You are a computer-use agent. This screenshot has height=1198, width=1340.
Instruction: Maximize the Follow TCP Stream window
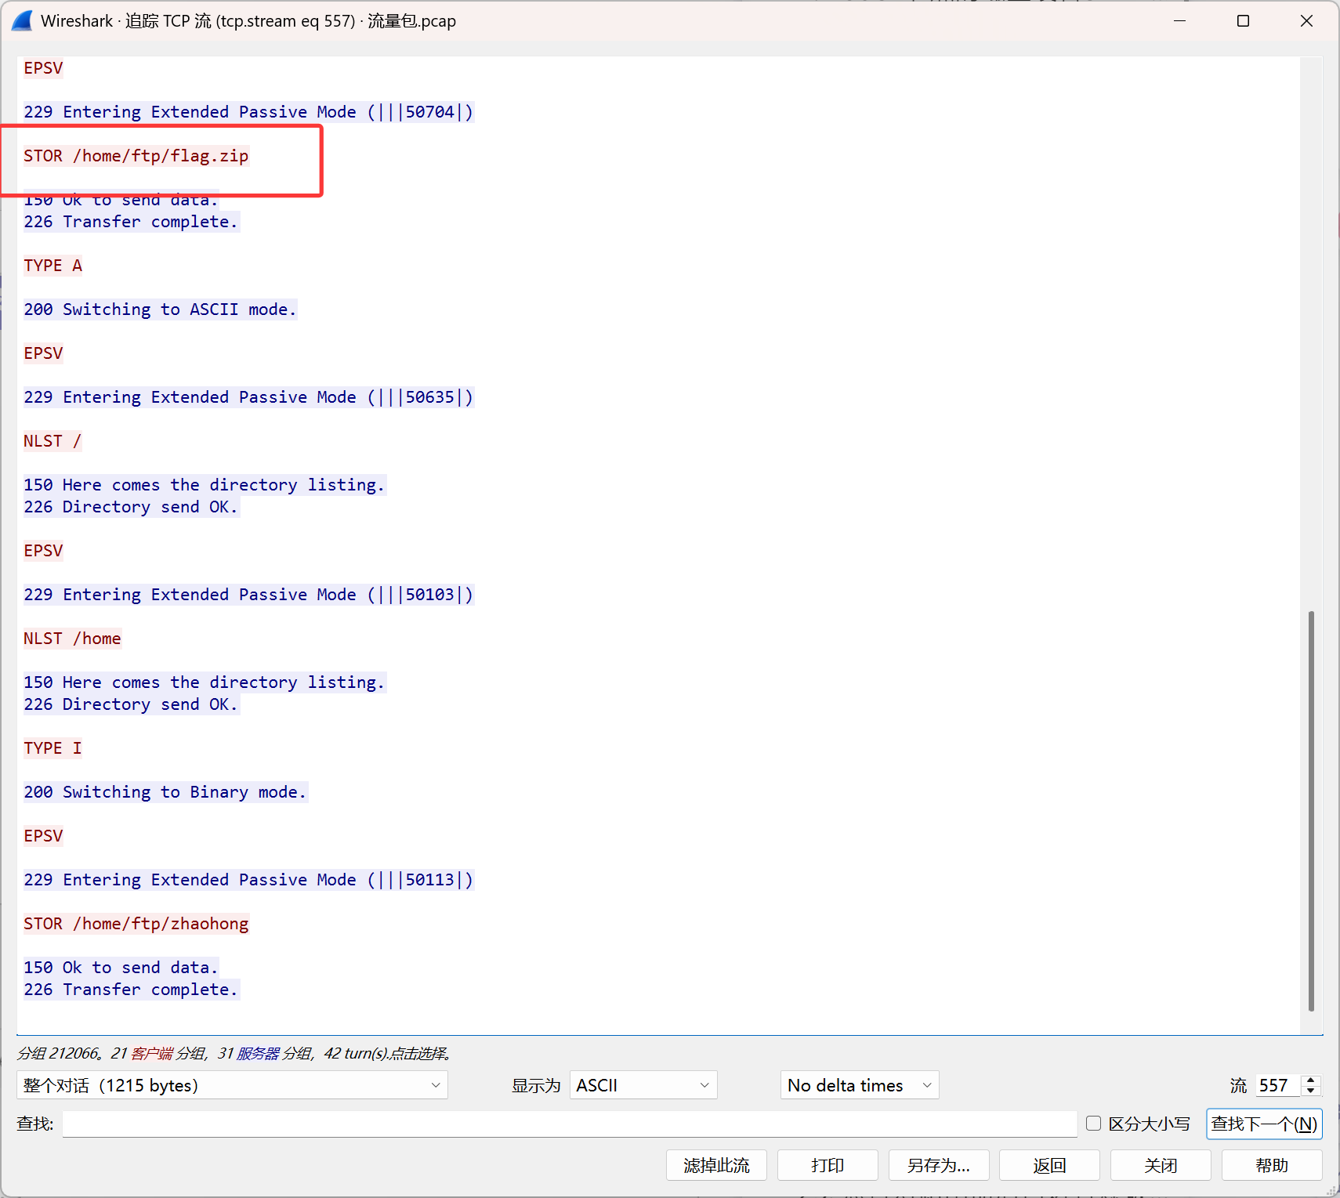(x=1243, y=20)
